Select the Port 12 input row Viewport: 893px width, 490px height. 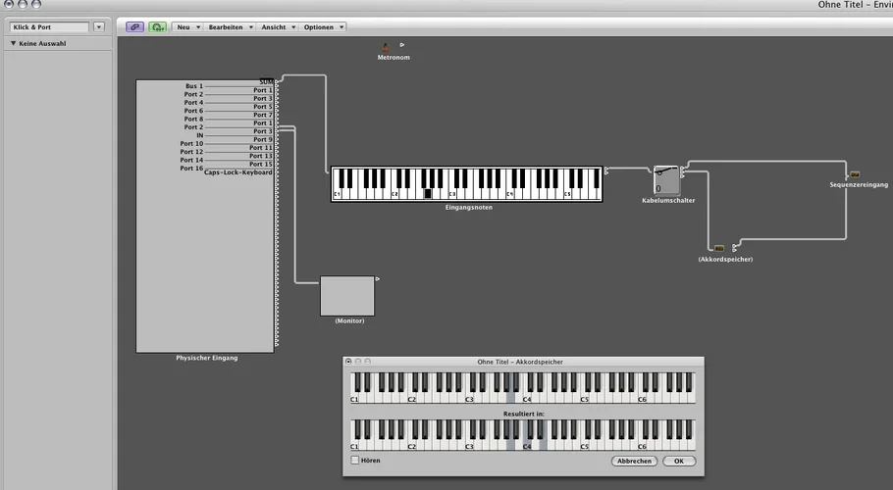click(x=191, y=152)
